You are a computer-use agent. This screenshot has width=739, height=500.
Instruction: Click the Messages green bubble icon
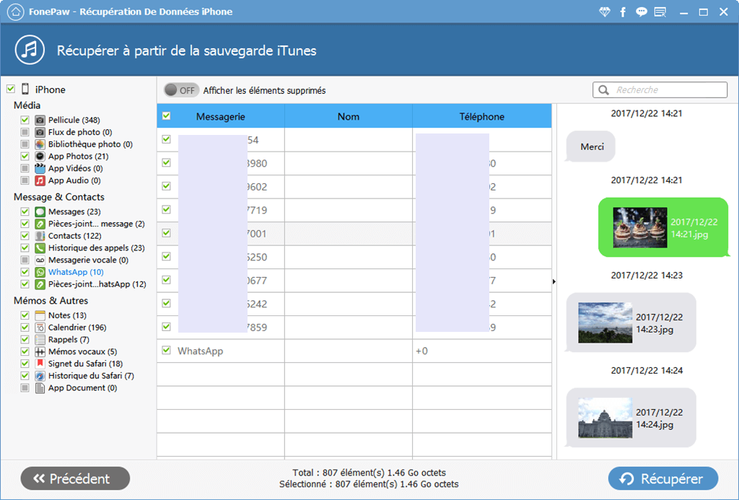click(x=40, y=211)
